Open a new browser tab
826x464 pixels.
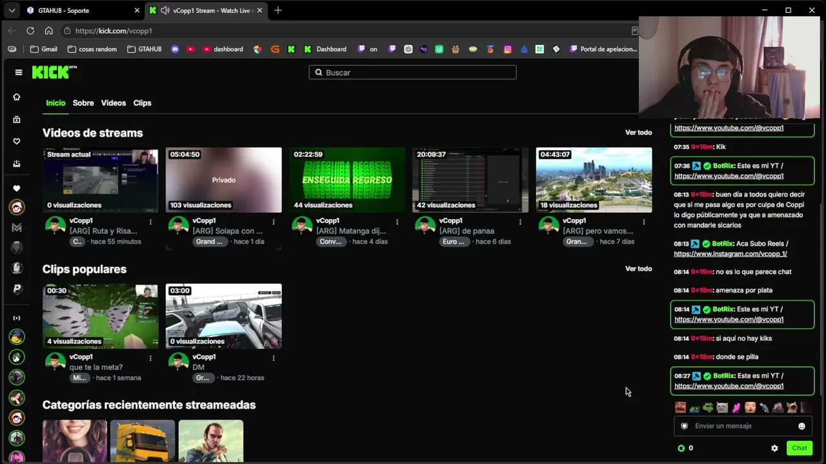(278, 10)
